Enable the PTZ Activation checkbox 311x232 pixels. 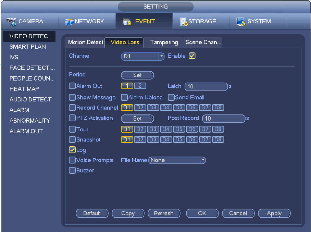(x=72, y=118)
